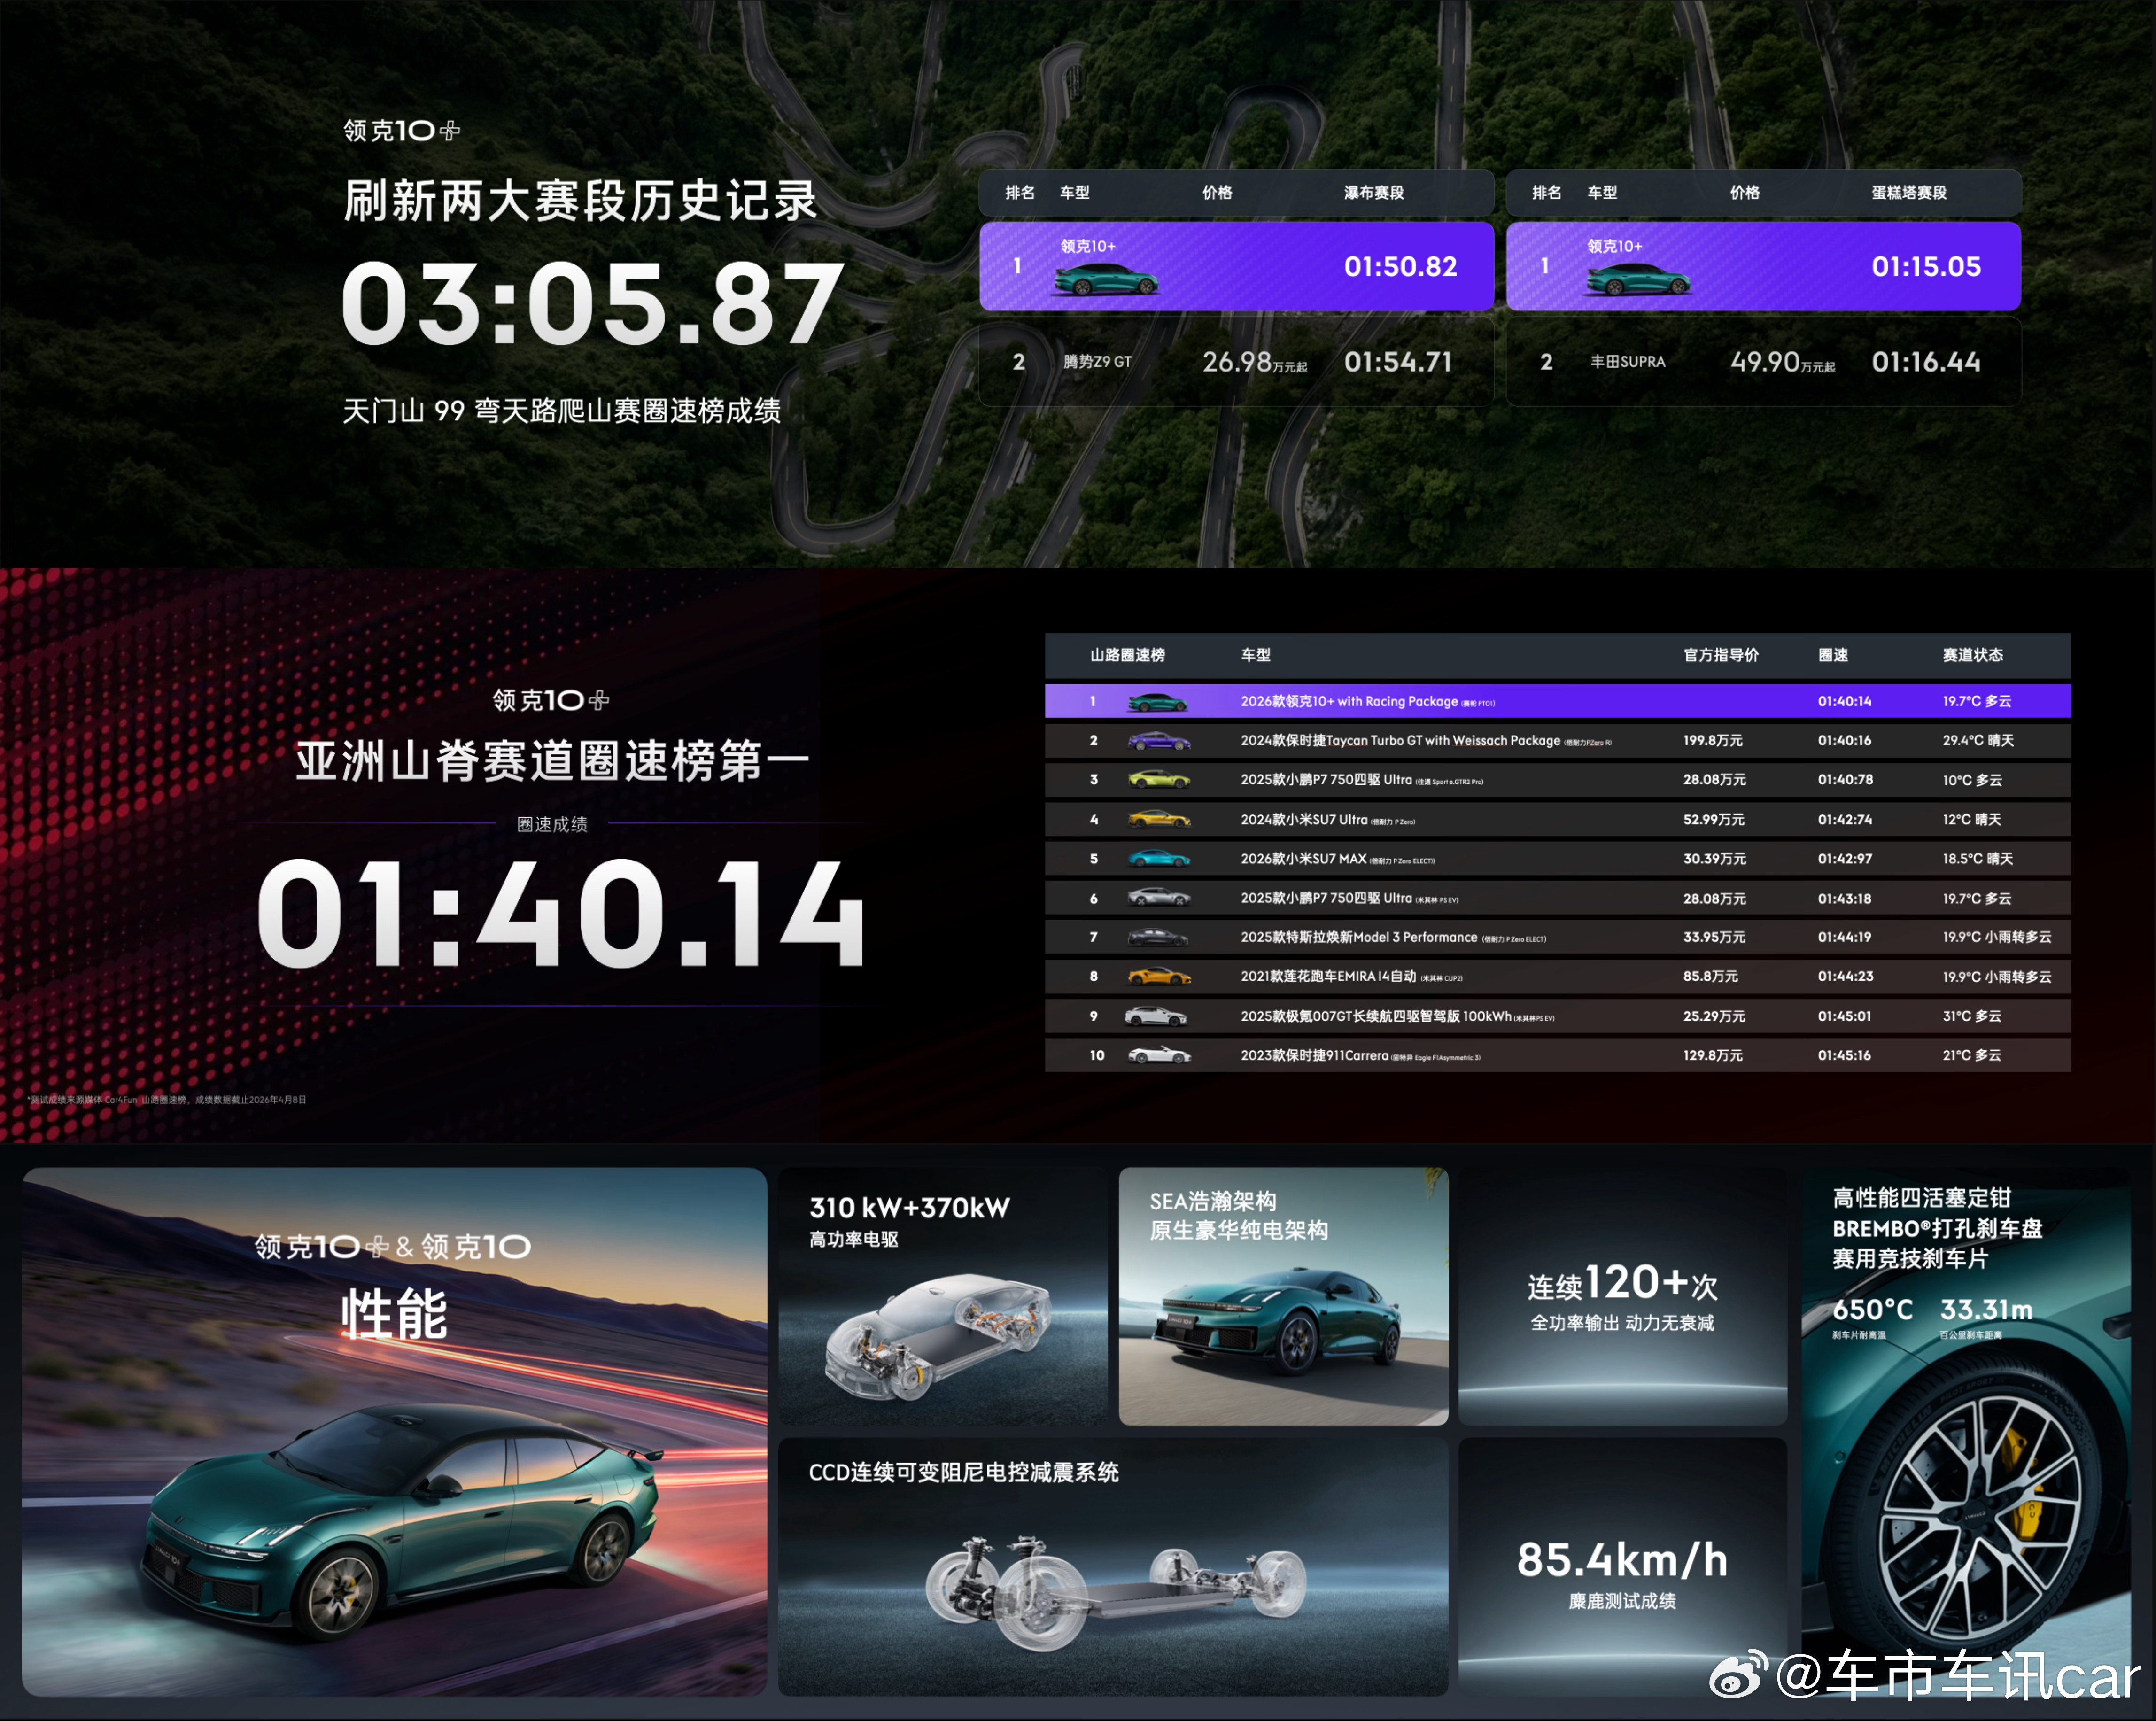Click the 山路圈速榜 column header
Image resolution: width=2156 pixels, height=1721 pixels.
[1127, 655]
